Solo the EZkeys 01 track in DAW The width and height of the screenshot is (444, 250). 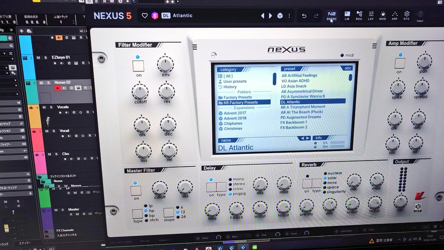(45, 58)
